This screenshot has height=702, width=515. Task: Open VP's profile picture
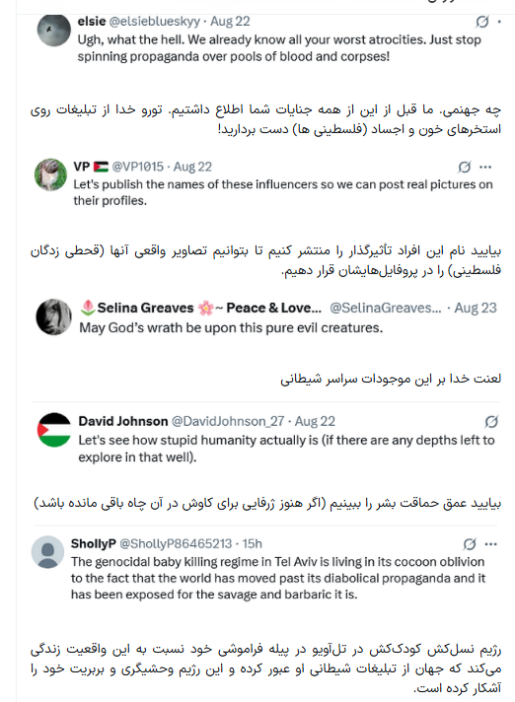[x=50, y=175]
